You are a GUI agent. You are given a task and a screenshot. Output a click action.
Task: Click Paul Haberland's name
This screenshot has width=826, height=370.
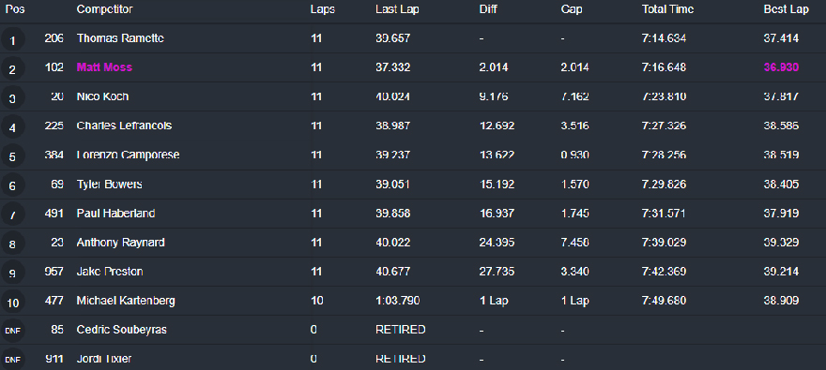coord(115,214)
